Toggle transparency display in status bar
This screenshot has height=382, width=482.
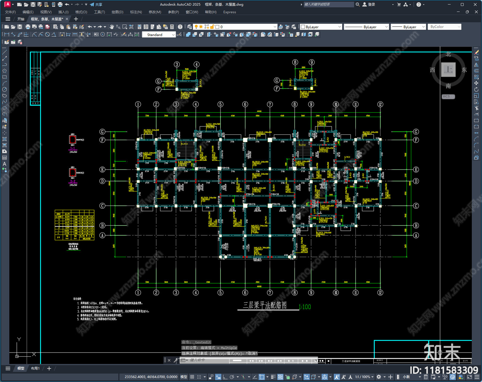tap(280, 377)
